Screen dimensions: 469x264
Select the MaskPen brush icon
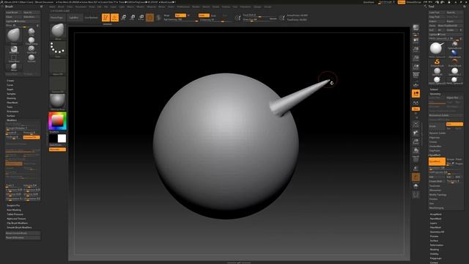pos(14,49)
